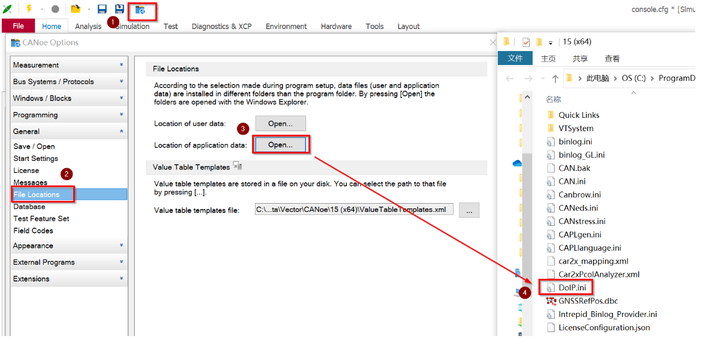The width and height of the screenshot is (704, 339).
Task: Expand the Measurement options group
Action: click(x=69, y=65)
